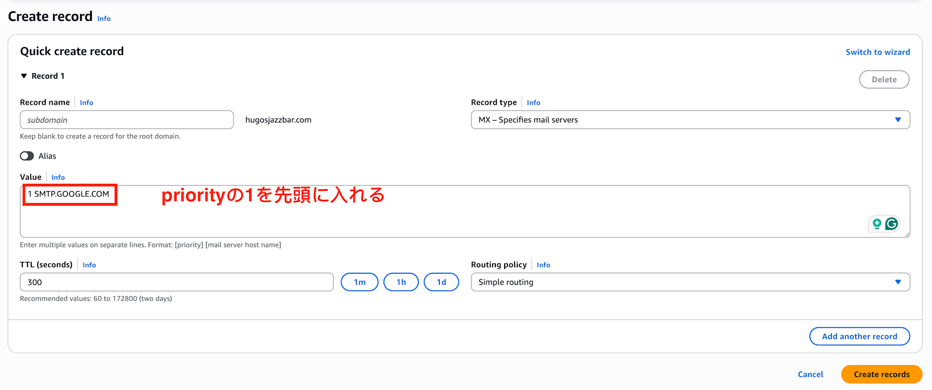Click the 'Recommended values: 60 to 172800' hint
The image size is (932, 390).
[96, 299]
